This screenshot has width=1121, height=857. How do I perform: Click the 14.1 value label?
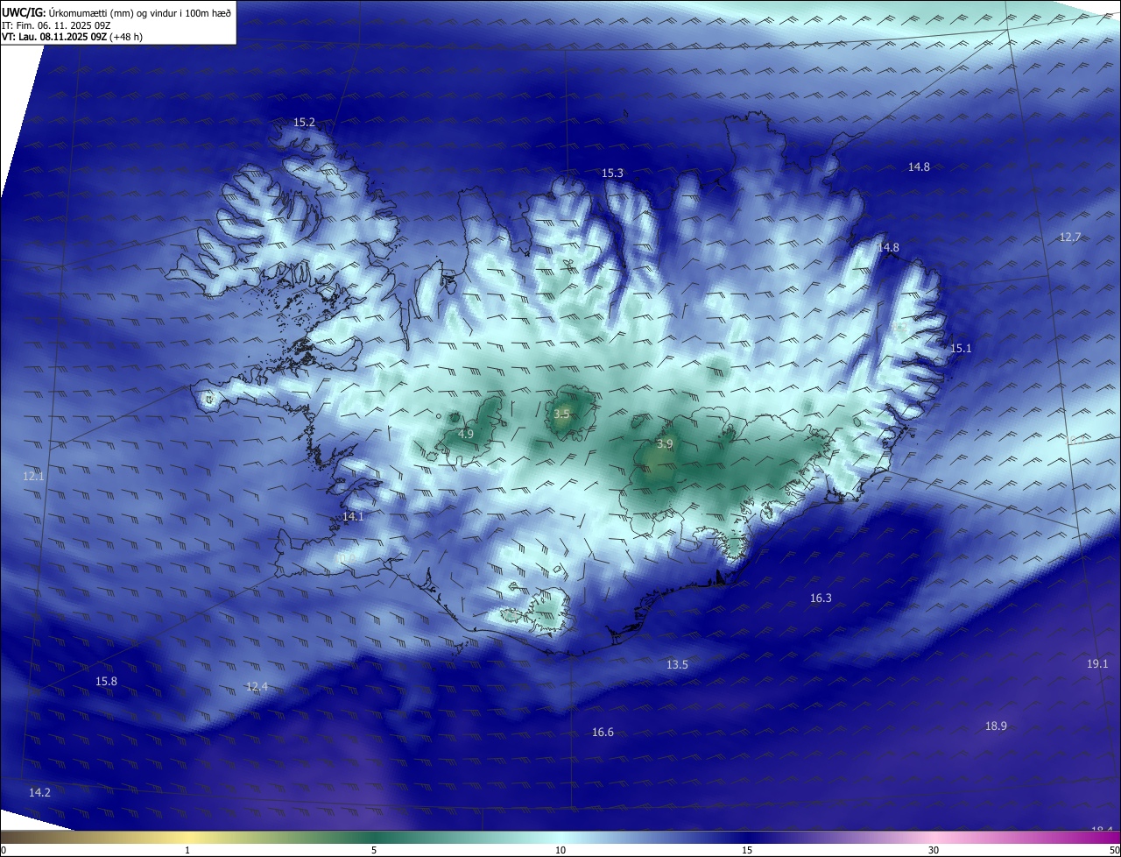pos(353,517)
